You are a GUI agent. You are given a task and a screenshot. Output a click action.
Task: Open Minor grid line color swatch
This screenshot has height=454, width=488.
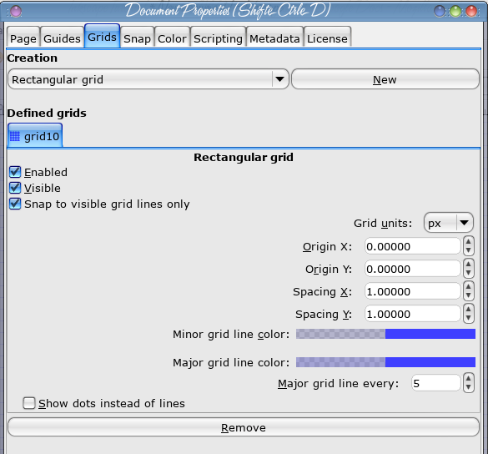coord(385,334)
